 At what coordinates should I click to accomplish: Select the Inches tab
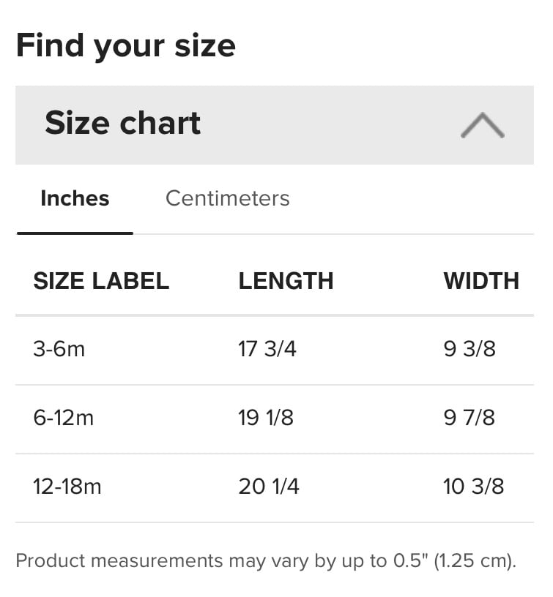[75, 198]
